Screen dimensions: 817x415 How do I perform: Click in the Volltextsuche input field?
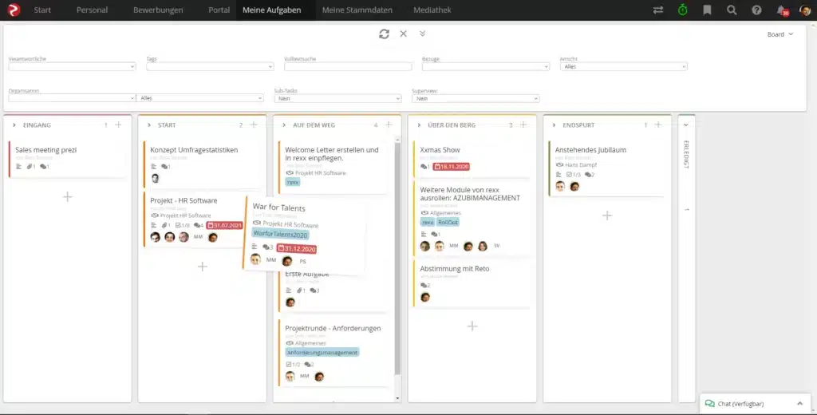point(348,67)
